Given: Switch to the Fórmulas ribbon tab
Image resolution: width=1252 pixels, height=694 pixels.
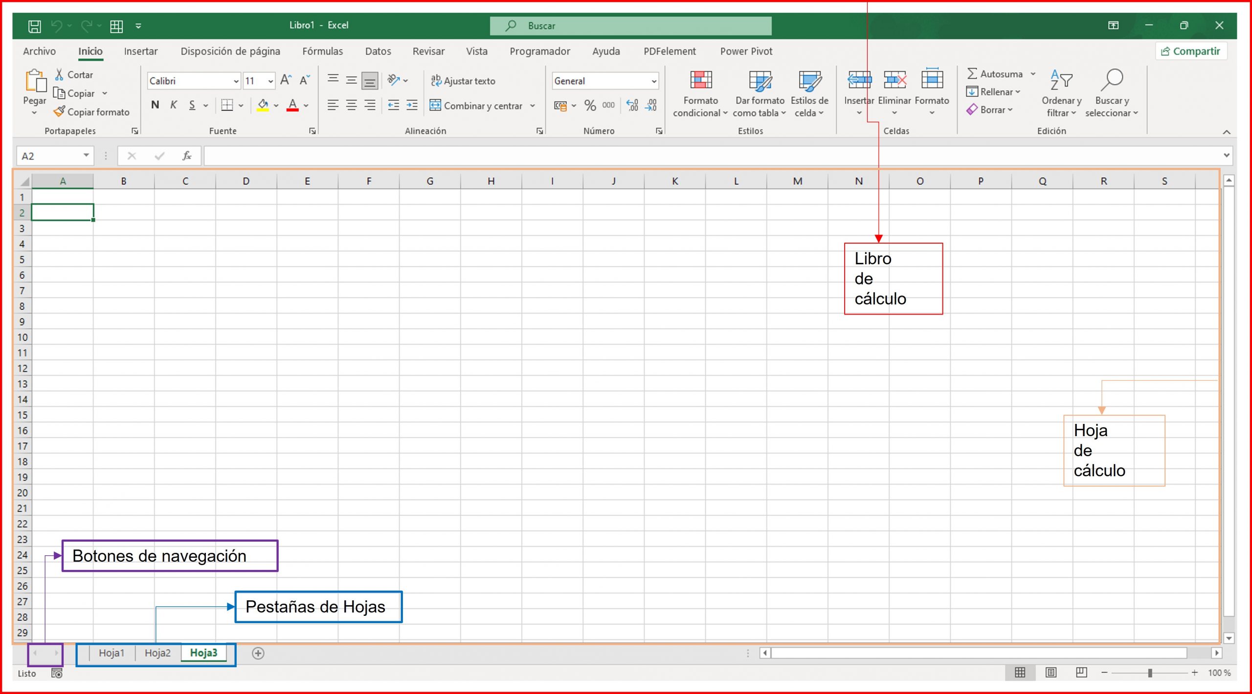Looking at the screenshot, I should click(323, 51).
